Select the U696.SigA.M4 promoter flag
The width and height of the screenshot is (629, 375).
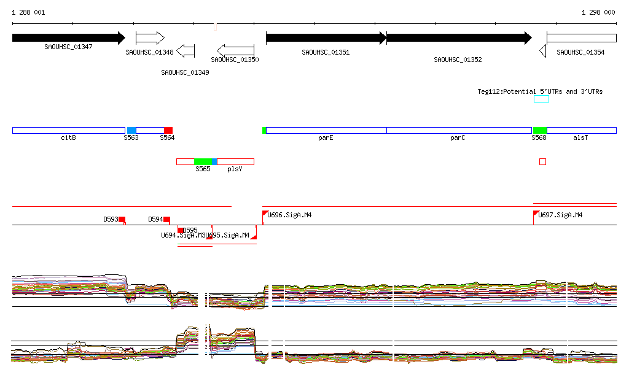(265, 214)
